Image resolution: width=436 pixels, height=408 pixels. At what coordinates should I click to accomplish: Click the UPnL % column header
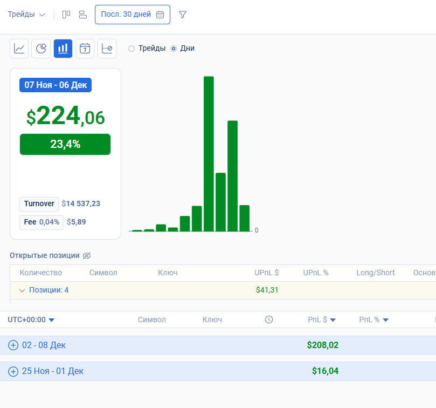(x=316, y=273)
